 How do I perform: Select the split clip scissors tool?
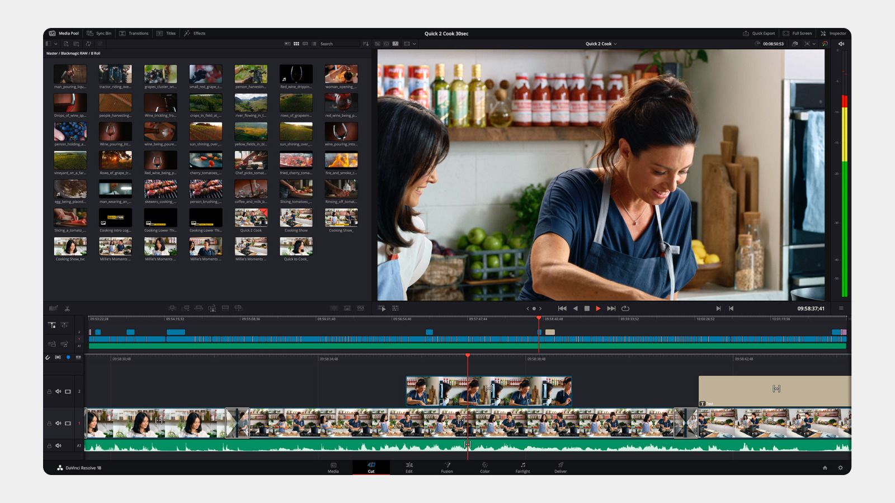coord(67,309)
